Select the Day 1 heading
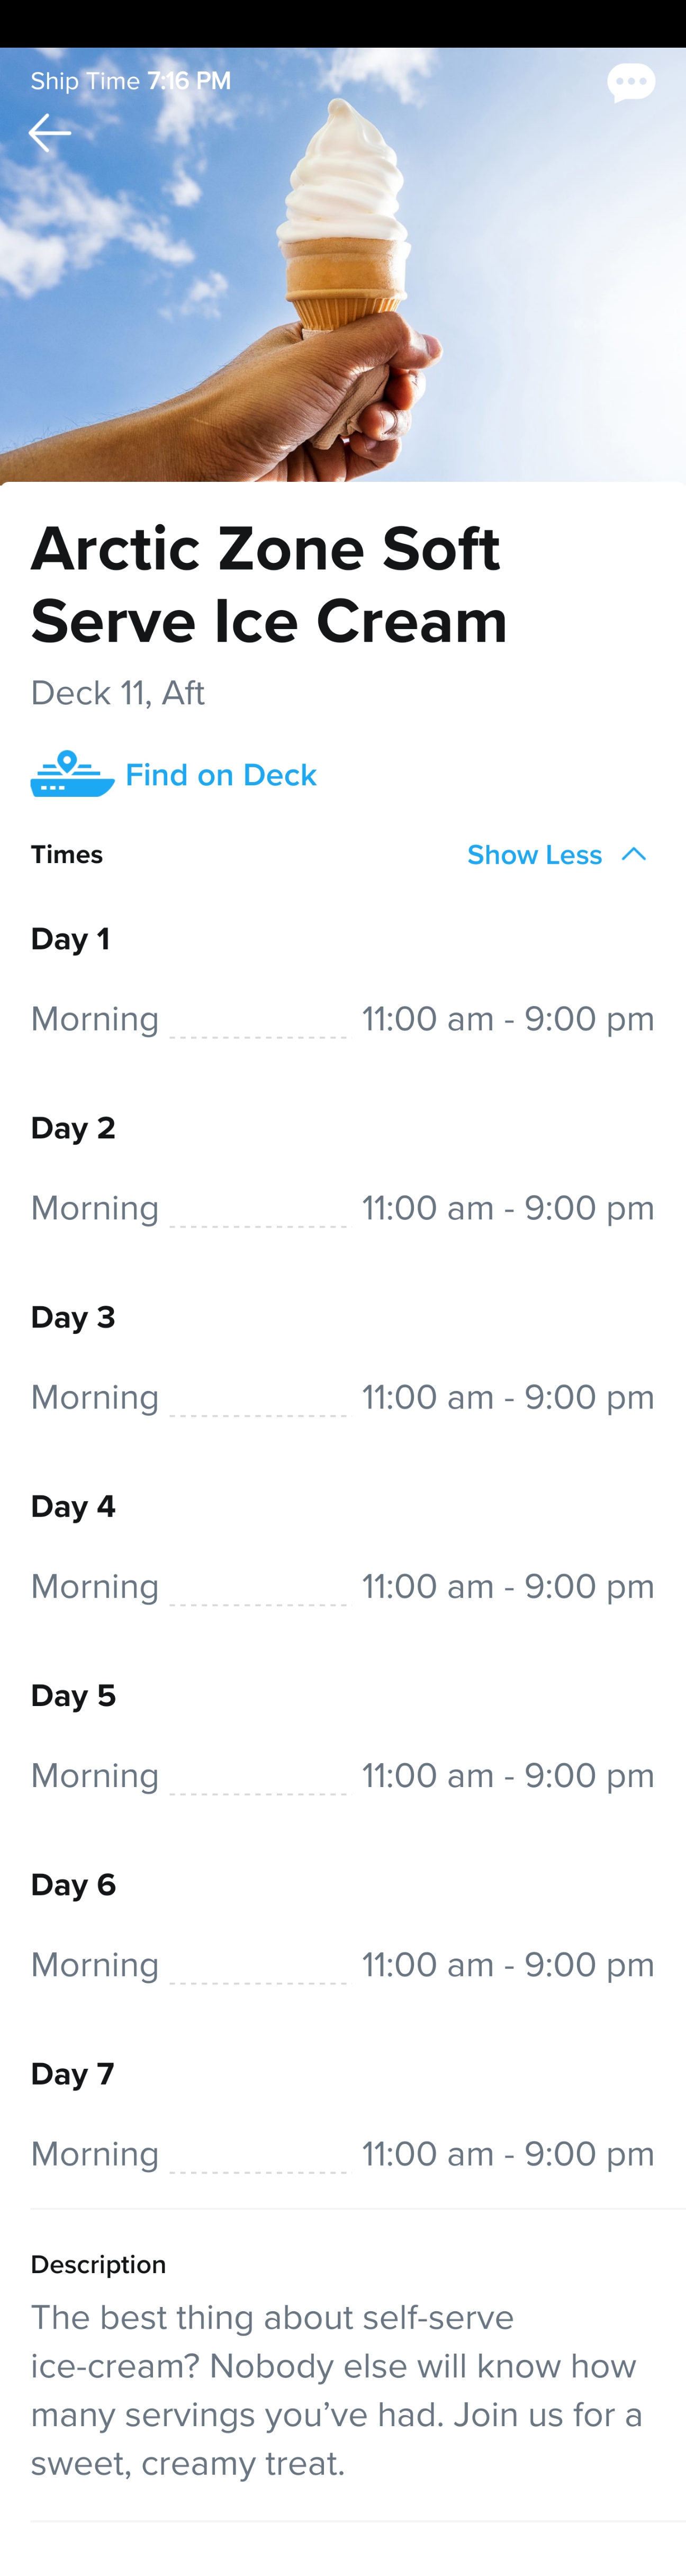Viewport: 686px width, 2576px height. point(70,939)
